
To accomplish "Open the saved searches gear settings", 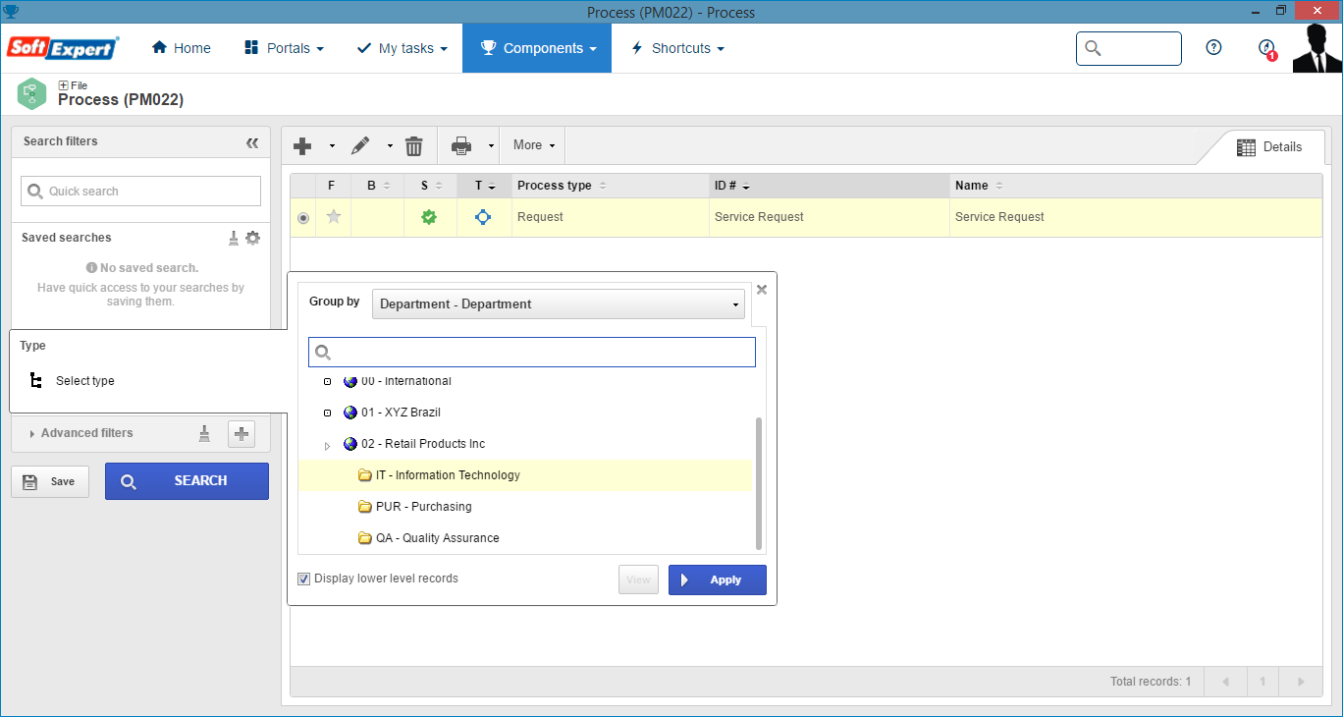I will [253, 238].
